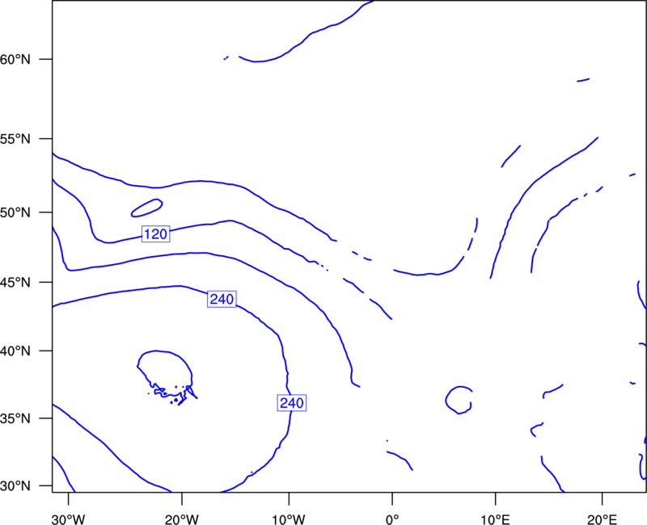Screen dimensions: 647x525
Task: Click the 240 contour label near 36°N
Action: tap(292, 402)
